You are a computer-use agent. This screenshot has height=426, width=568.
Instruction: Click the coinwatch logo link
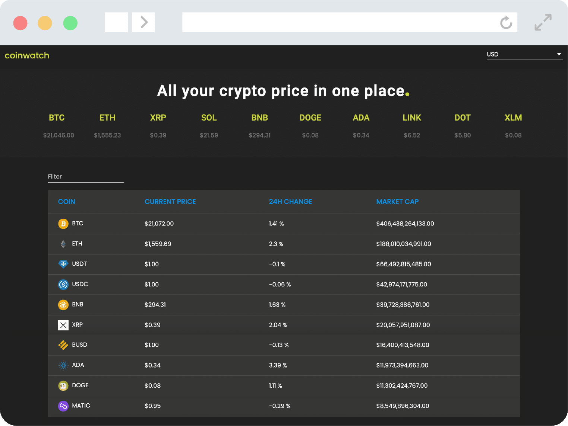click(x=27, y=55)
